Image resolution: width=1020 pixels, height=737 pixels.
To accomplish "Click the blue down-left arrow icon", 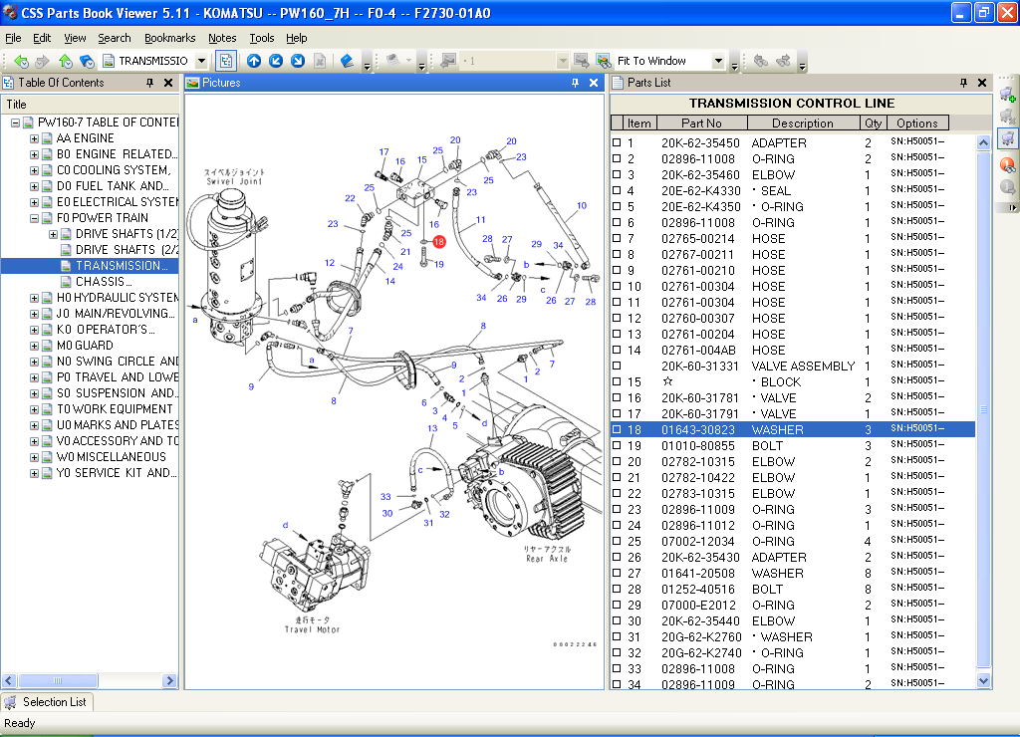I will click(276, 61).
